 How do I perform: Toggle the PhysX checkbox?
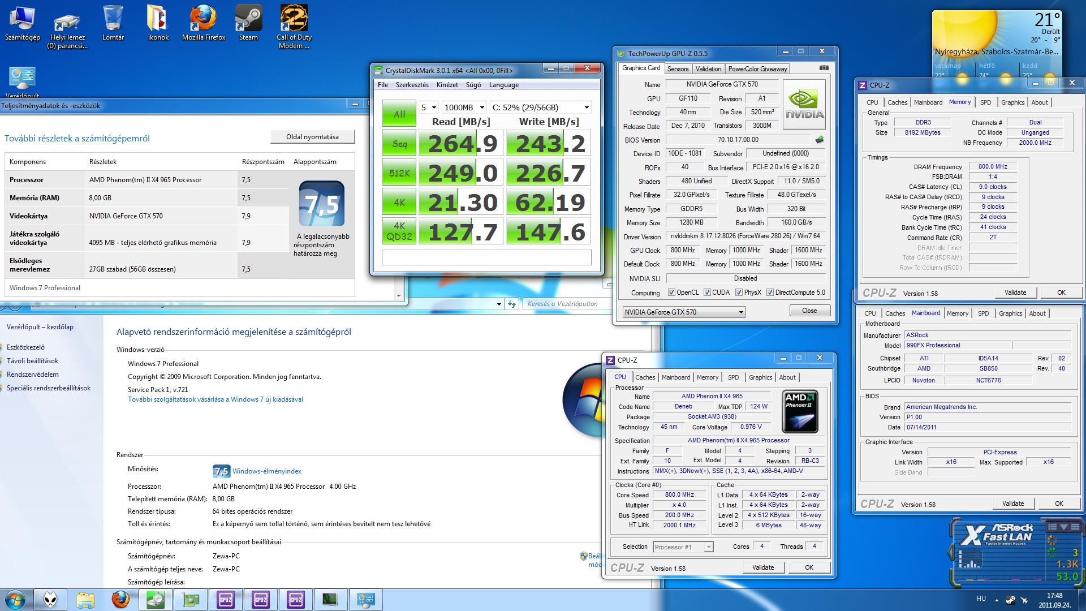[739, 292]
